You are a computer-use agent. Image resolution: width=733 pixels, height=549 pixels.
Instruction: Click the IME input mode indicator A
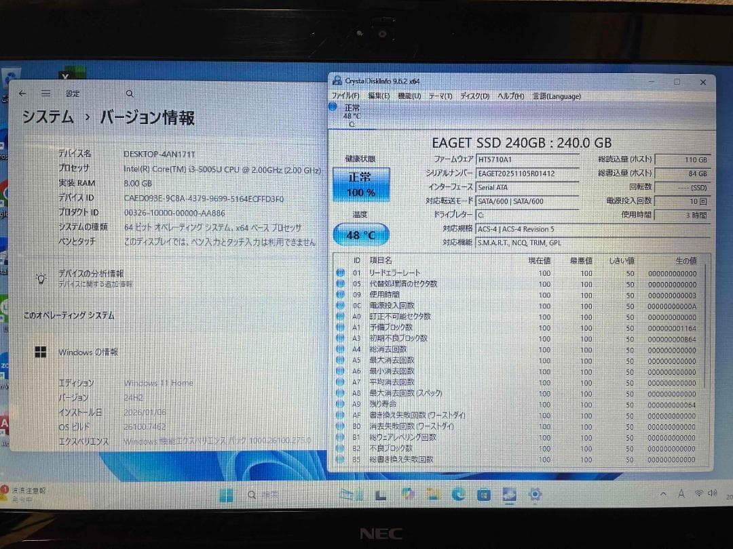pos(681,494)
